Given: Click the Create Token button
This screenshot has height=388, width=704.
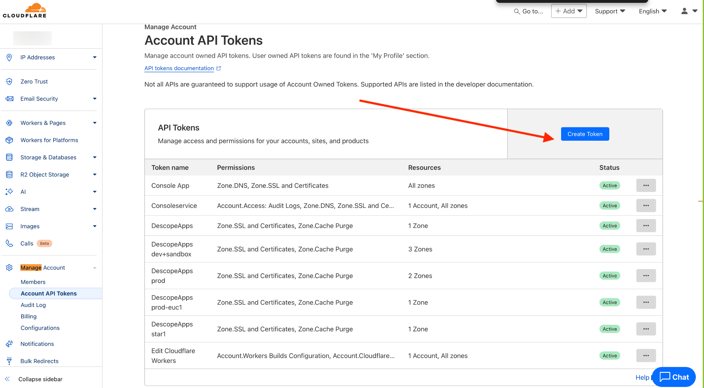Looking at the screenshot, I should [x=585, y=134].
